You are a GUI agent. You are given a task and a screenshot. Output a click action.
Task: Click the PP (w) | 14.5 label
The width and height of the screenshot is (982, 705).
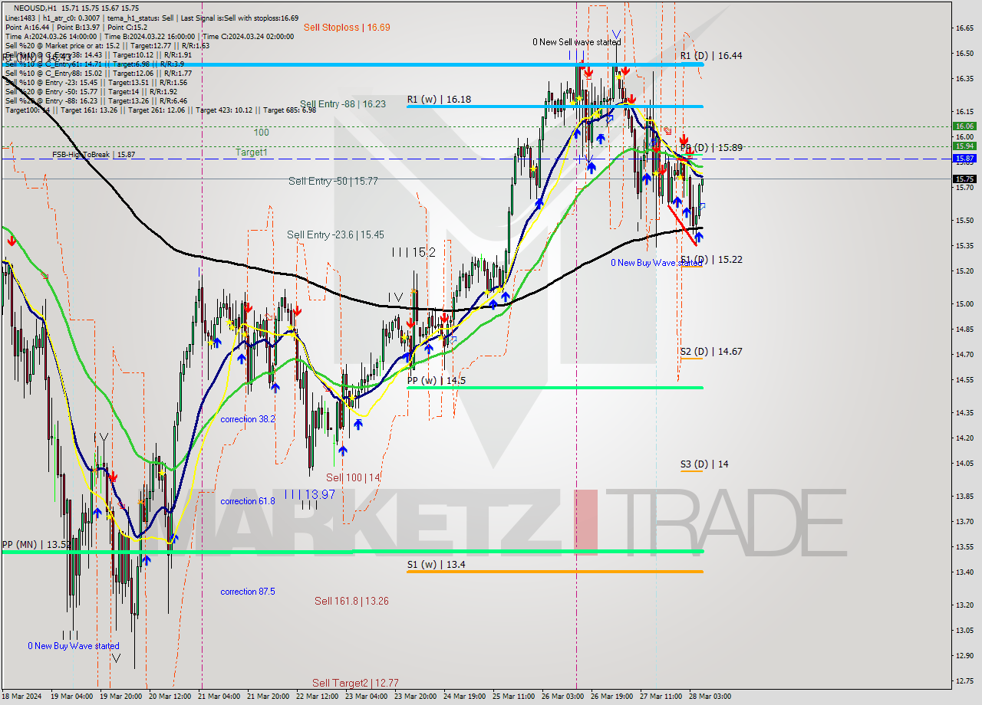click(436, 381)
